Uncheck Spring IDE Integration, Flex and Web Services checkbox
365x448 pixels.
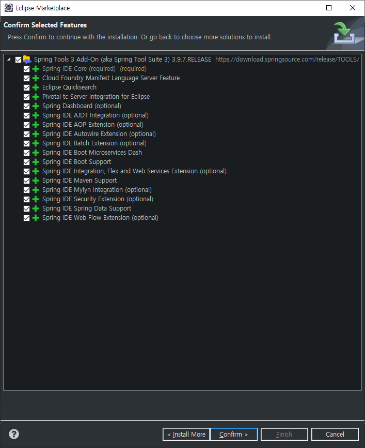tap(26, 171)
